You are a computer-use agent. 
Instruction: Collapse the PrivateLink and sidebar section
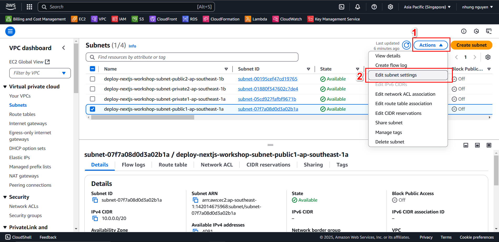point(5,228)
